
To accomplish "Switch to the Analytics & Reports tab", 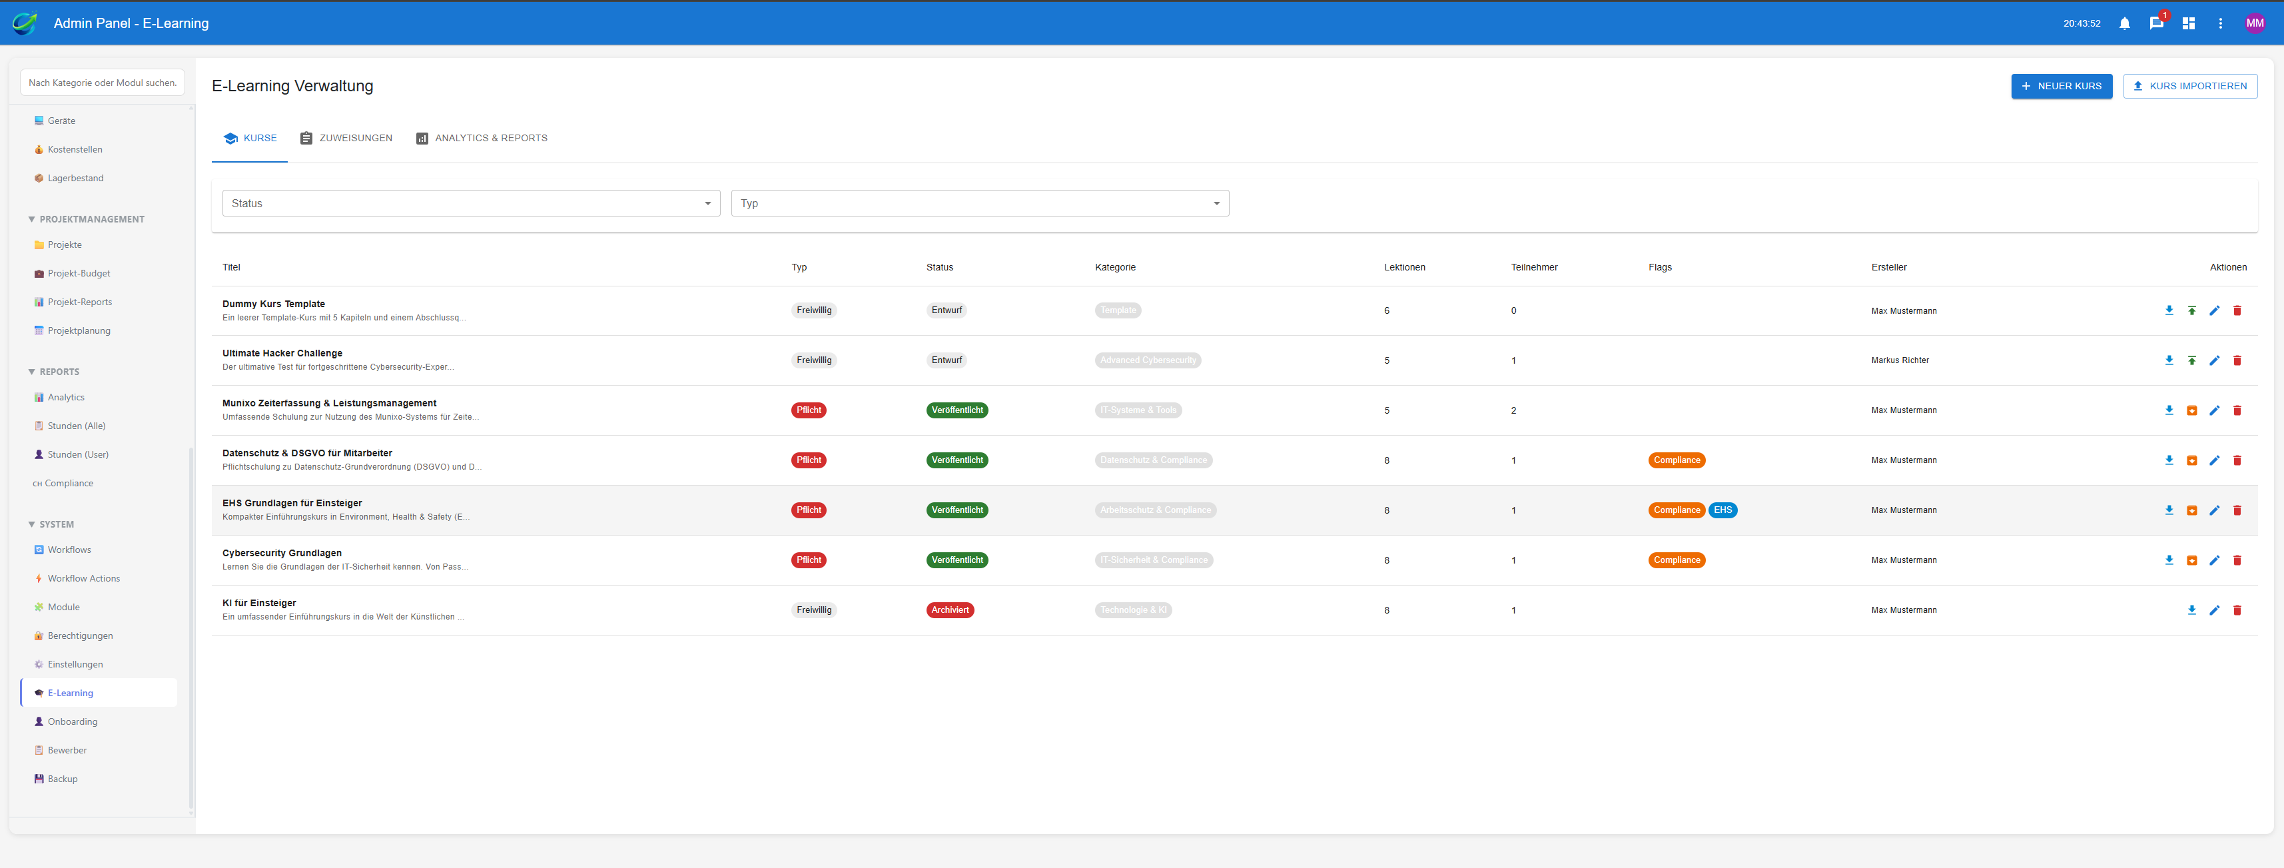I will coord(482,139).
